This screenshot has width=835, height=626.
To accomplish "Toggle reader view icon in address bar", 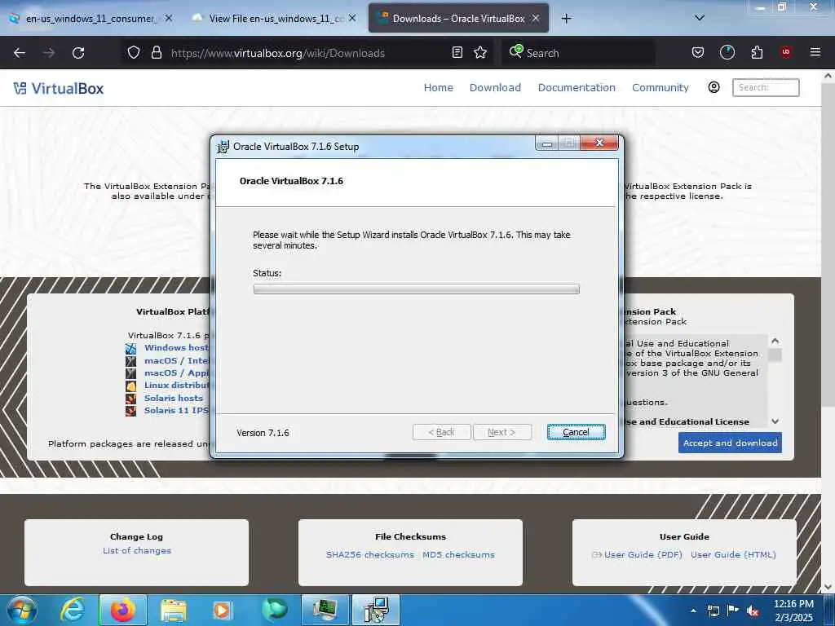I will tap(457, 52).
